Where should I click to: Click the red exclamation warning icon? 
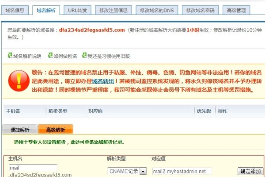coord(19,81)
